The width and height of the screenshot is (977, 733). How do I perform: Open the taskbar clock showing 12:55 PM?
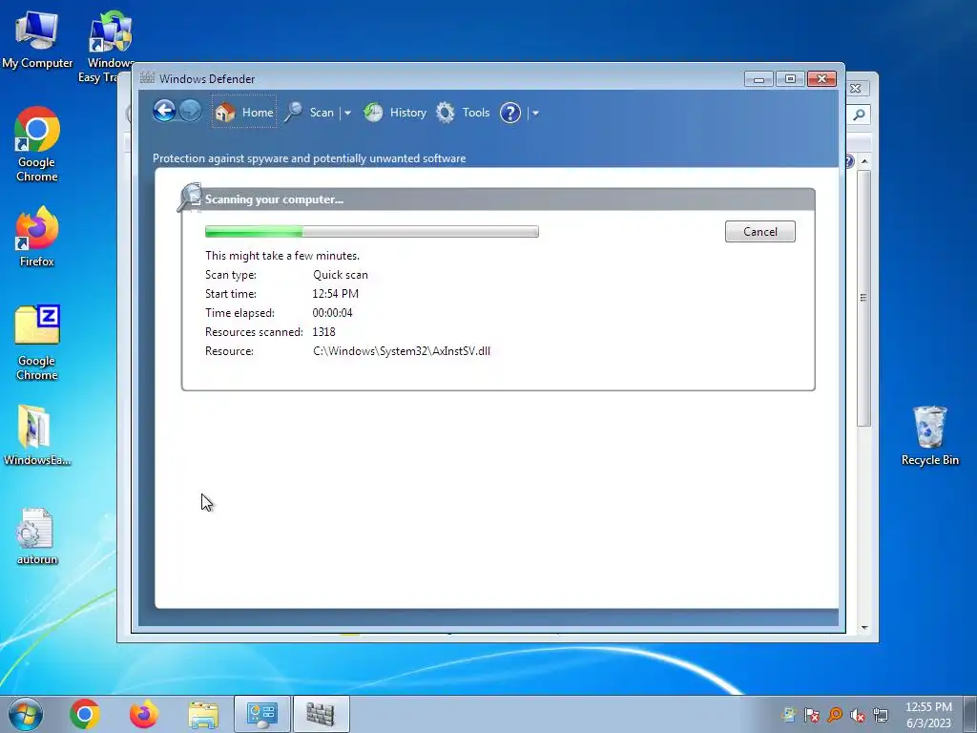(928, 715)
